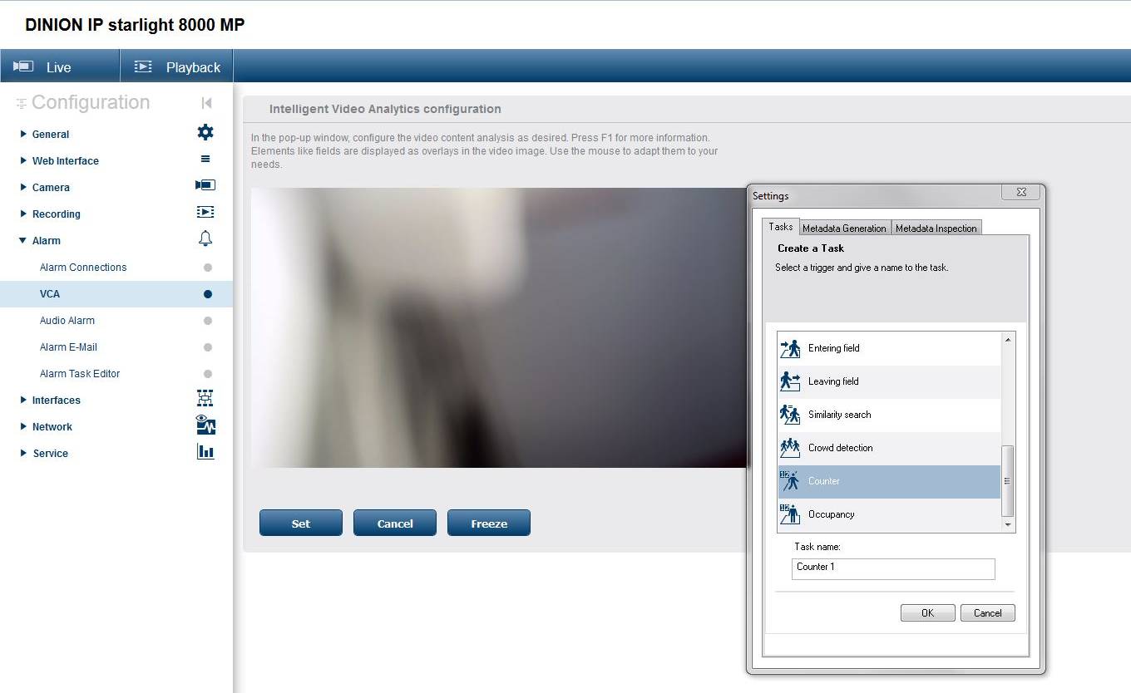The height and width of the screenshot is (693, 1131).
Task: Open the Playback tab
Action: coord(176,66)
